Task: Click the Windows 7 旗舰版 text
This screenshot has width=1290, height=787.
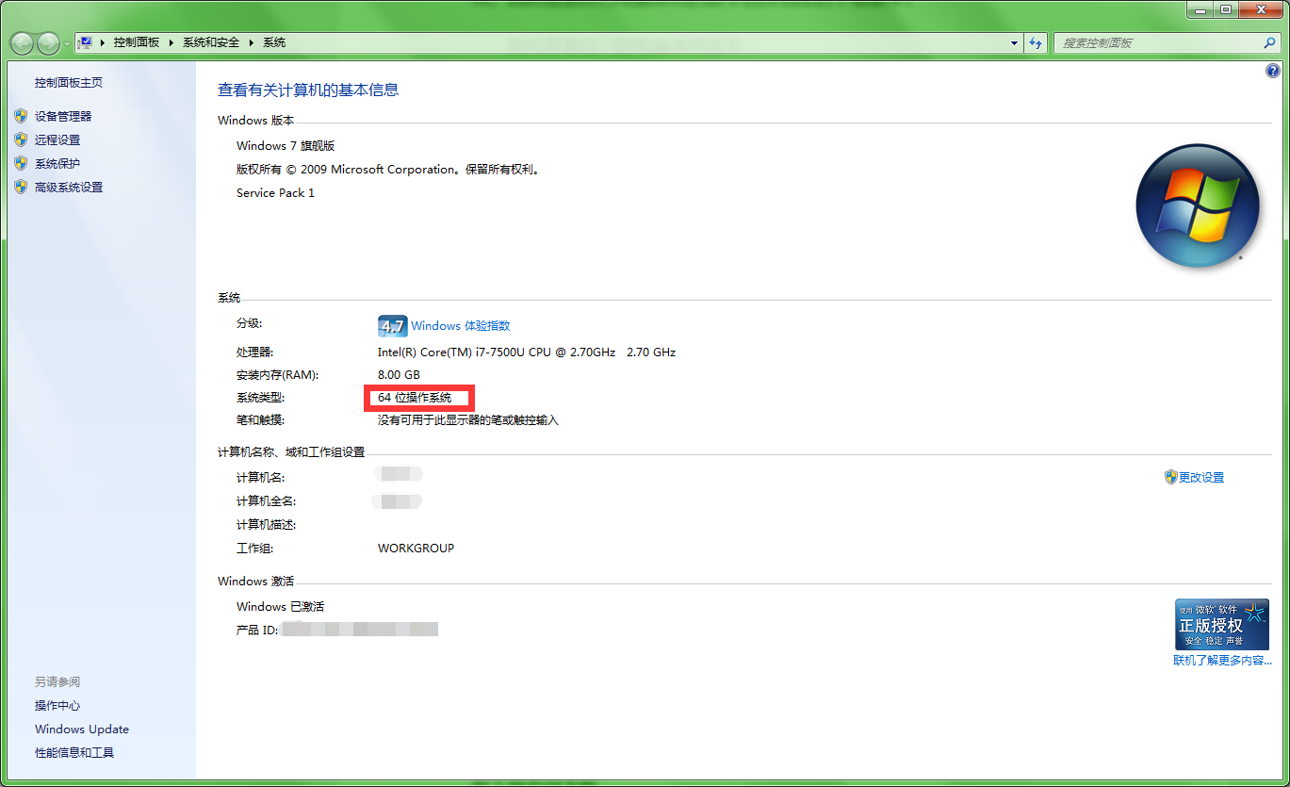Action: [286, 146]
